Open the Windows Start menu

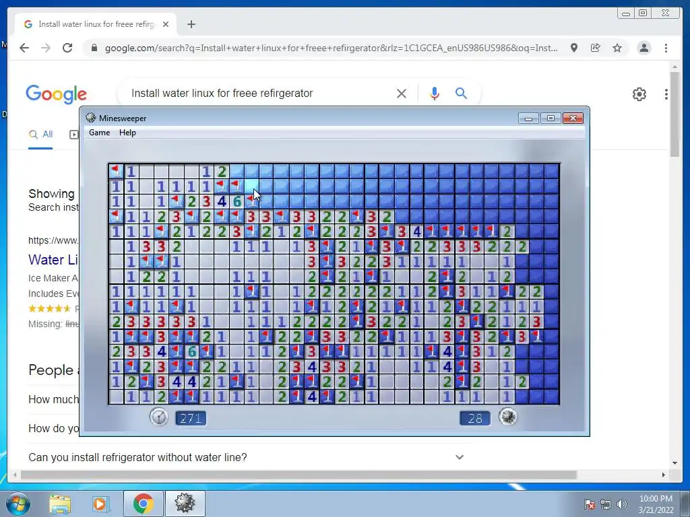pyautogui.click(x=17, y=504)
